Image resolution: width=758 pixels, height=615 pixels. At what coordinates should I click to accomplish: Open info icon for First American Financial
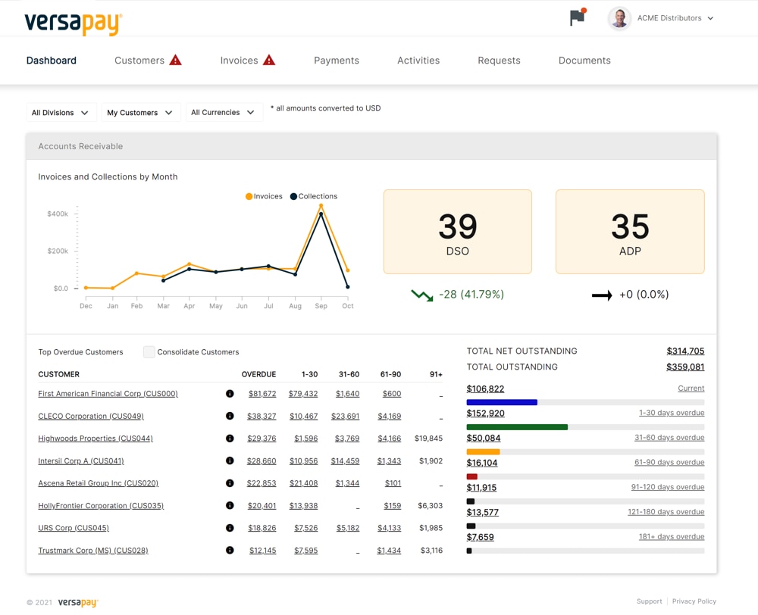click(x=230, y=394)
